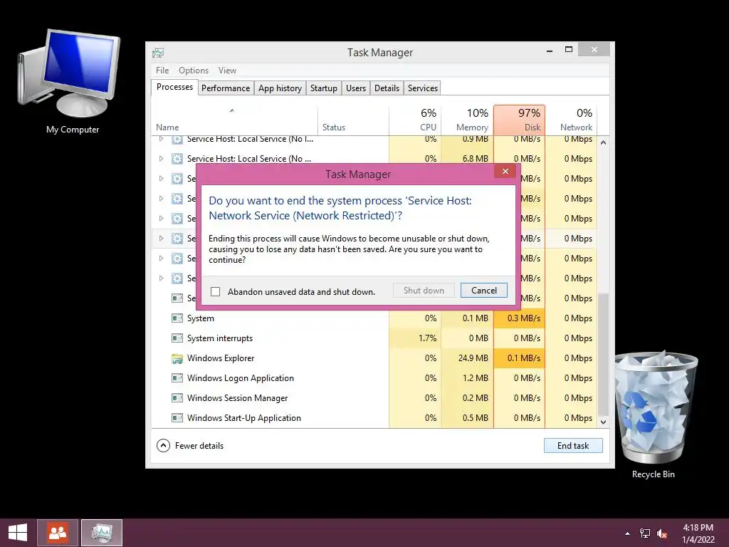
Task: Click the System interrupts process icon
Action: 177,338
